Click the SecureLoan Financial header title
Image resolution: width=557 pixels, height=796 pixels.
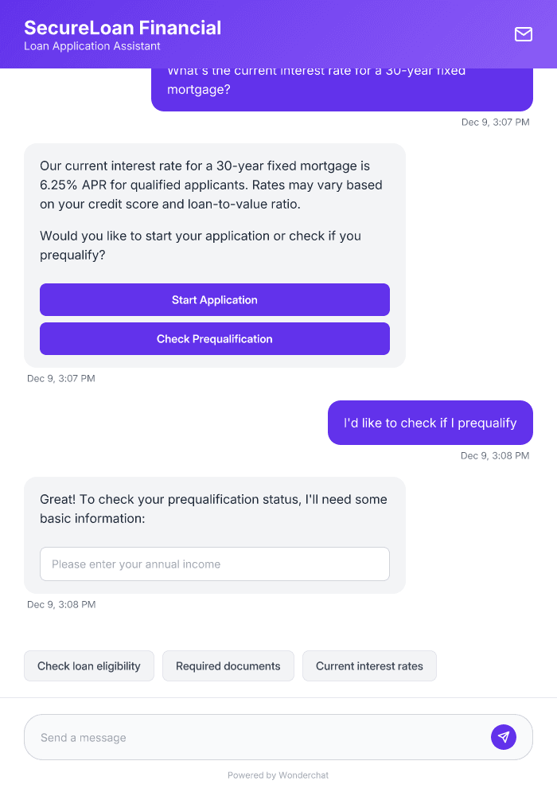click(123, 27)
